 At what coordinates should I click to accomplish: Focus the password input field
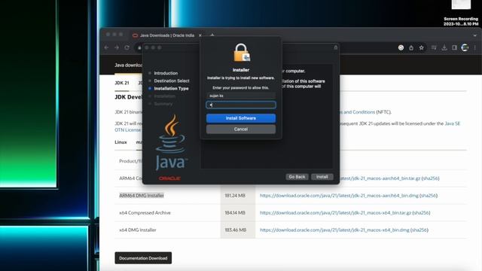pos(241,105)
